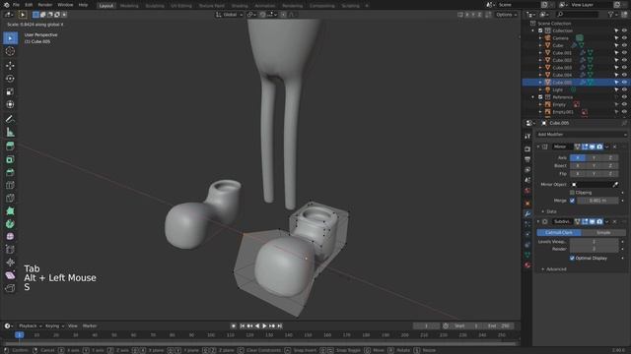Activate the Transform tool
The width and height of the screenshot is (631, 354).
10,104
